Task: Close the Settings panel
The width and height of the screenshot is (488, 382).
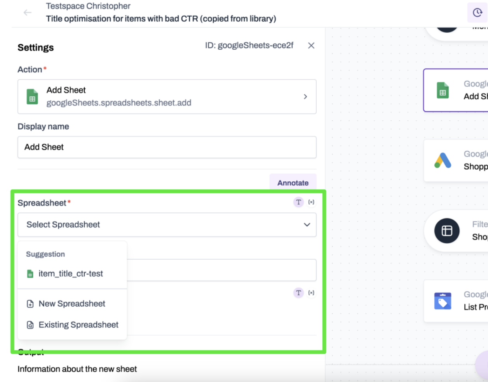Action: [311, 45]
